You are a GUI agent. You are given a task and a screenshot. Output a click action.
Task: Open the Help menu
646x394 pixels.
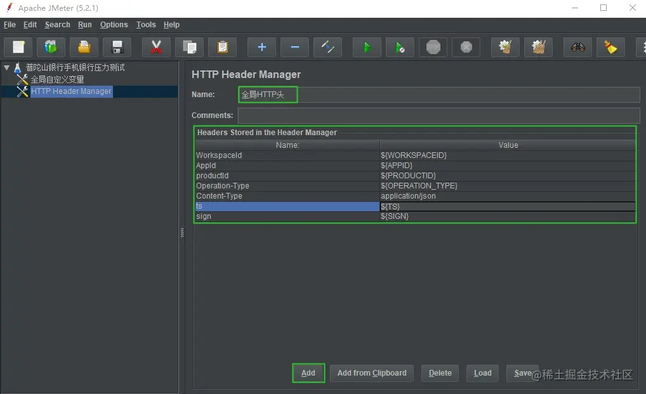click(171, 25)
